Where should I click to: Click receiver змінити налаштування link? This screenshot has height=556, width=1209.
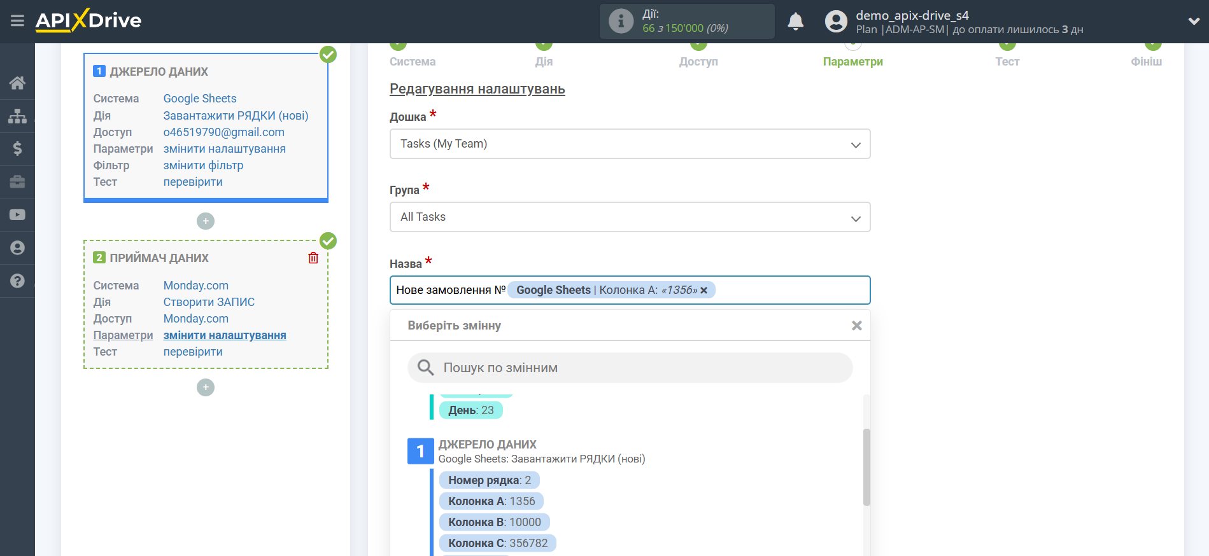tap(225, 335)
